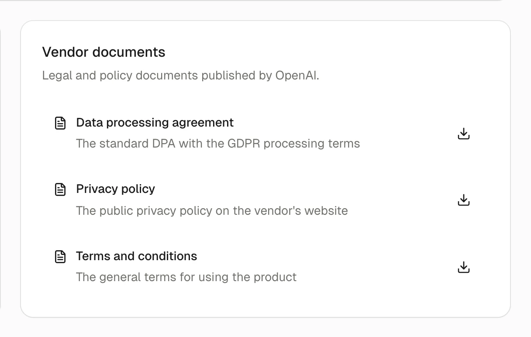Select 'The general terms for using the product'

point(186,277)
